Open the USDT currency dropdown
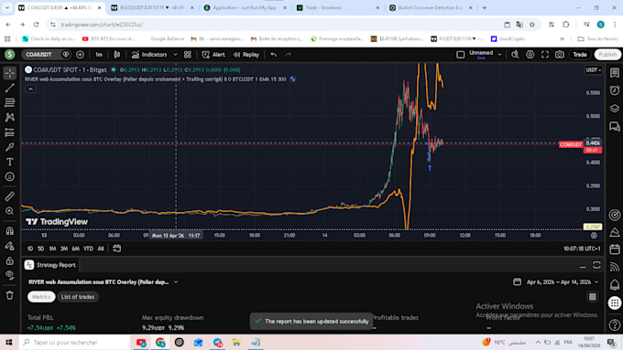The height and width of the screenshot is (350, 623). pos(593,70)
